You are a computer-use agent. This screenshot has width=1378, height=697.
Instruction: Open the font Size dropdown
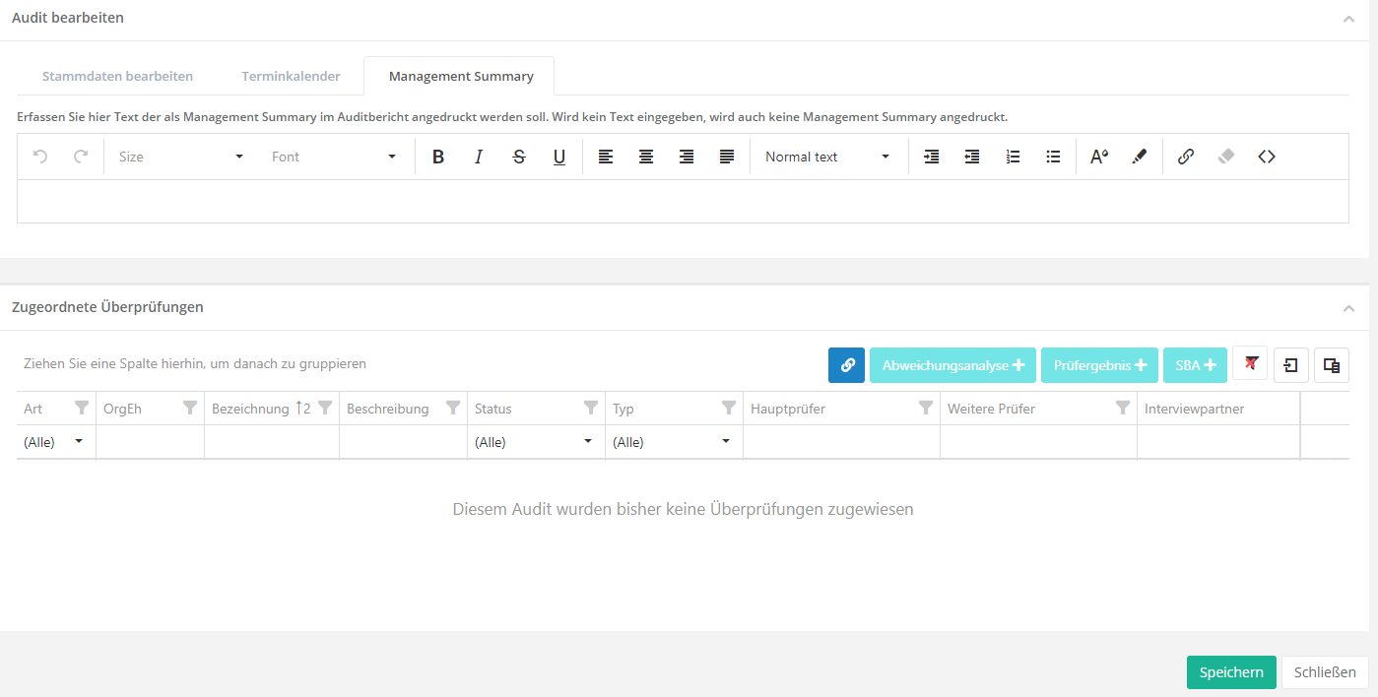(180, 157)
